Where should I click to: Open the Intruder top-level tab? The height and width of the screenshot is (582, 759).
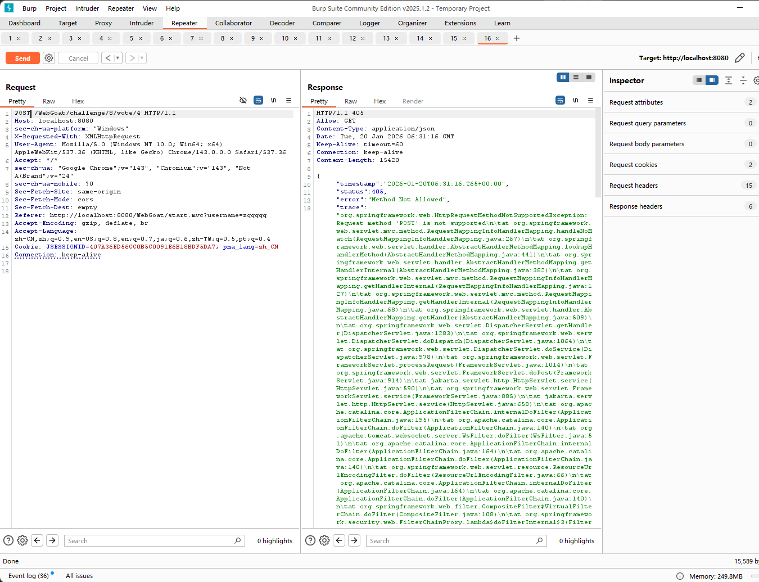pos(142,23)
